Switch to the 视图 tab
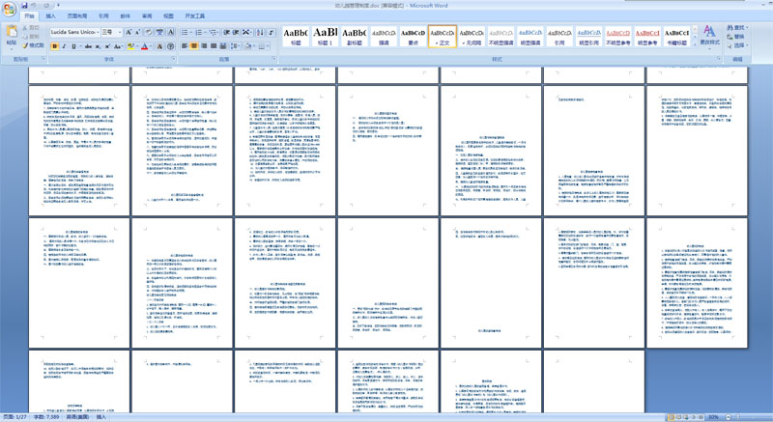Screen dimensions: 773x422 click(168, 16)
